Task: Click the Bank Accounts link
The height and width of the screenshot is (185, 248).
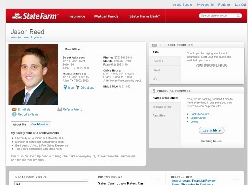Action: point(200,114)
